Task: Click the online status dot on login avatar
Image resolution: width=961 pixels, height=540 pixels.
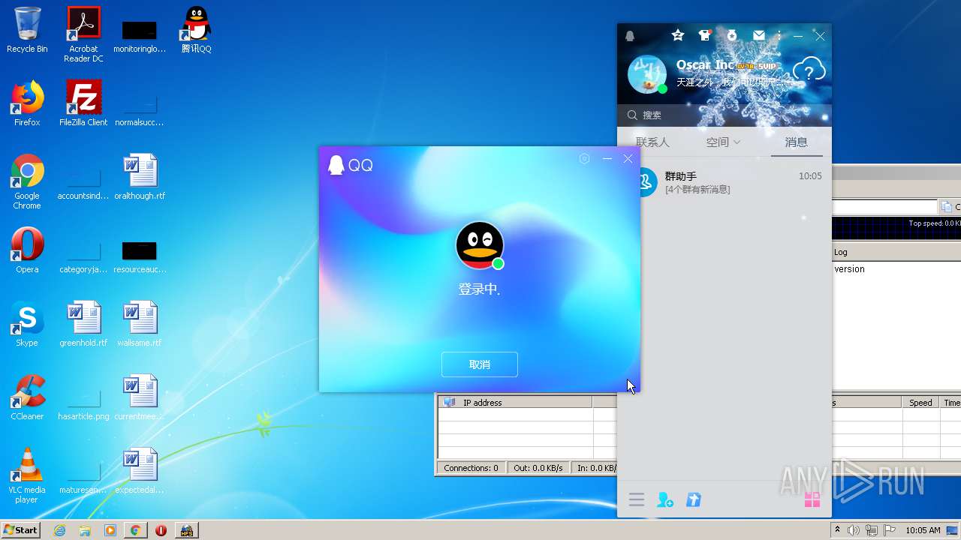Action: pos(498,263)
